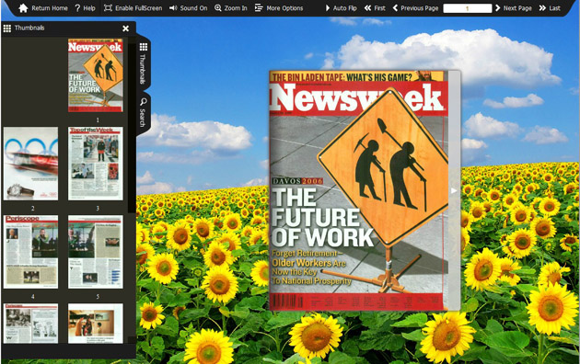Go to Previous Page

point(415,7)
